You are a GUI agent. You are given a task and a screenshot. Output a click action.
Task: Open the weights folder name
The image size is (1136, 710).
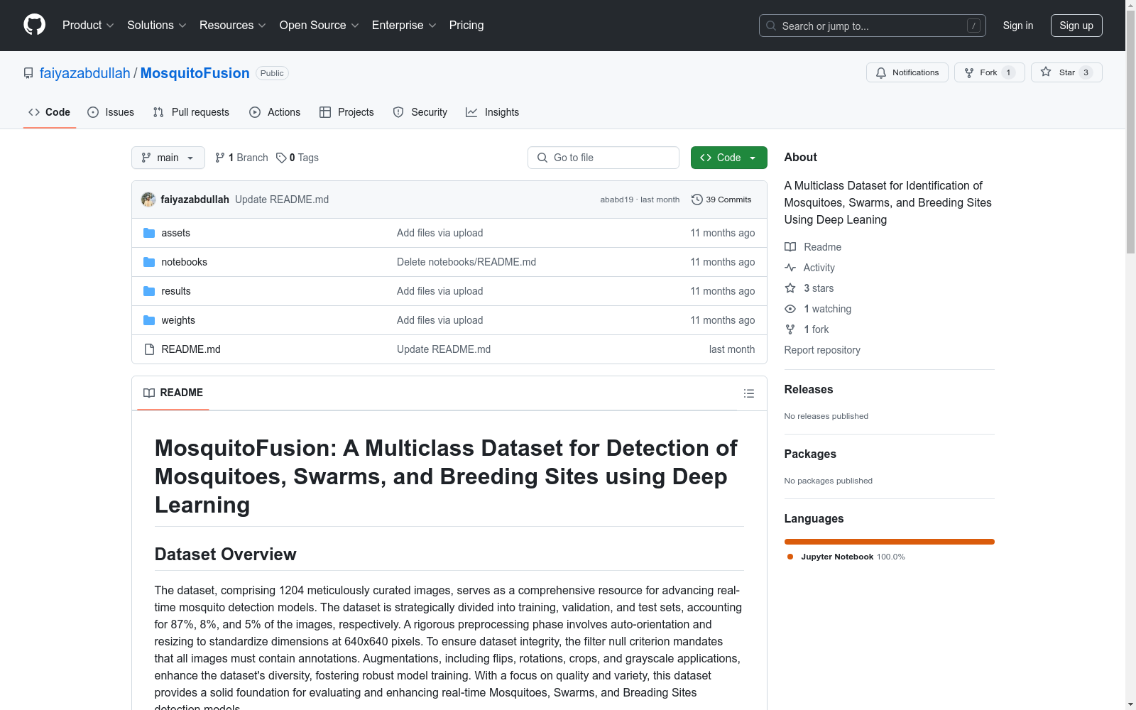click(x=178, y=320)
